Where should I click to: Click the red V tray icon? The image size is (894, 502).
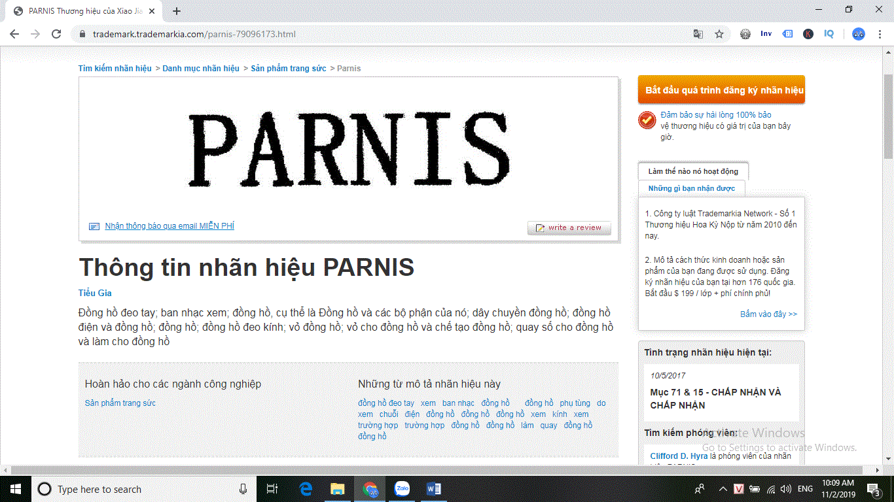click(x=739, y=489)
